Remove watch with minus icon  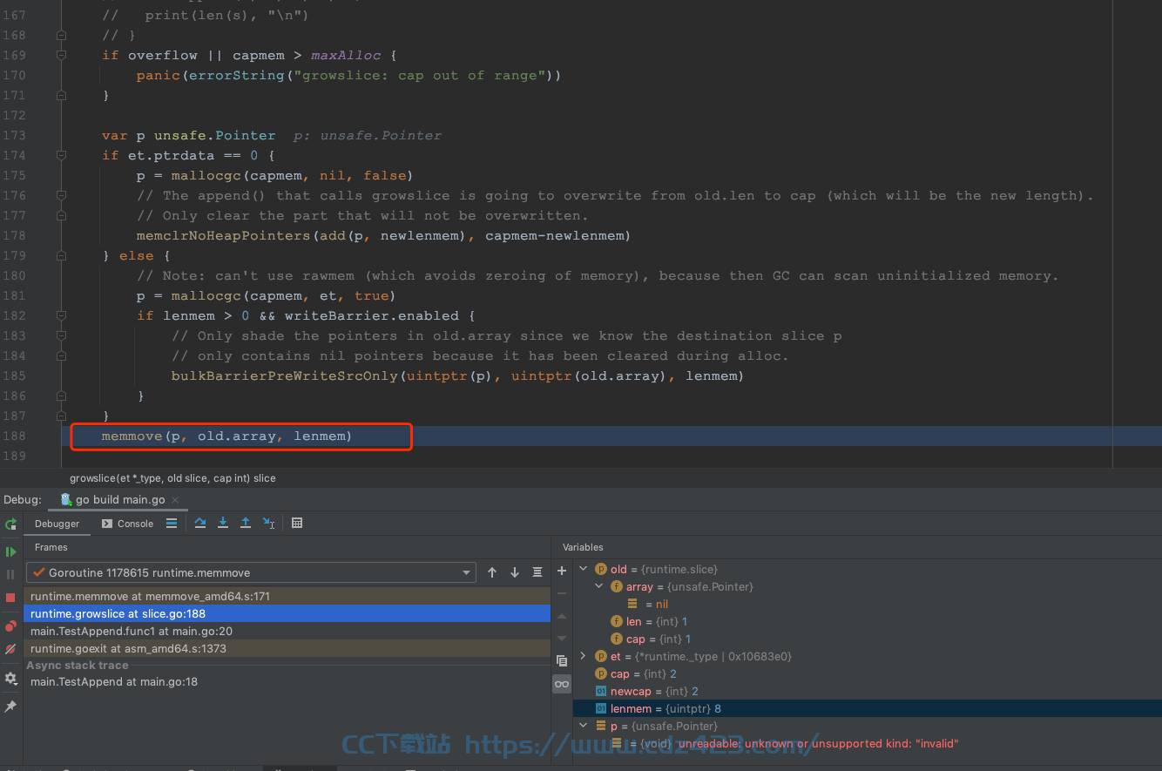coord(562,593)
